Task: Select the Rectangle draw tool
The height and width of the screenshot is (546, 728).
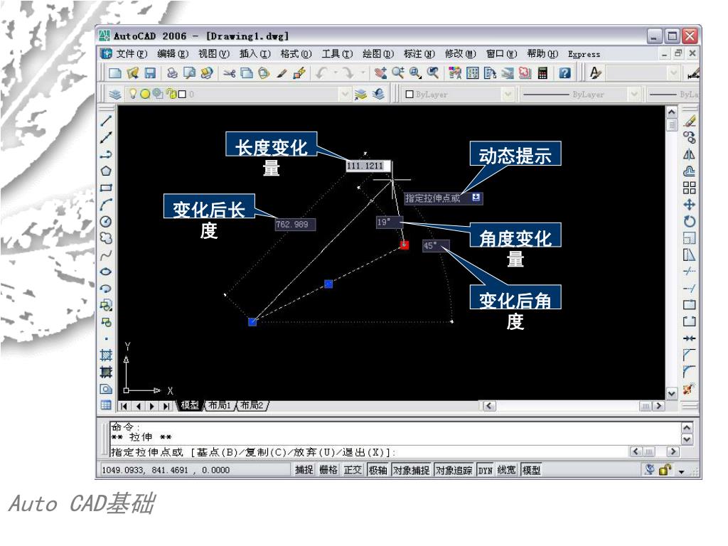Action: tap(107, 188)
